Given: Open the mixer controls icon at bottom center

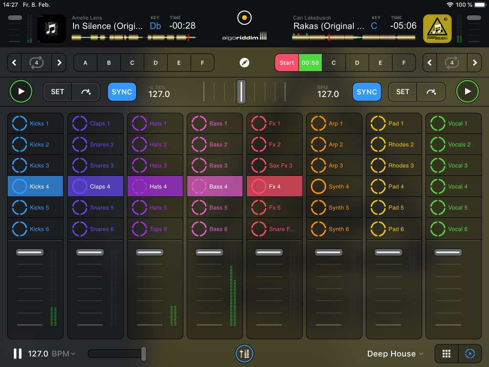Looking at the screenshot, I should (244, 354).
